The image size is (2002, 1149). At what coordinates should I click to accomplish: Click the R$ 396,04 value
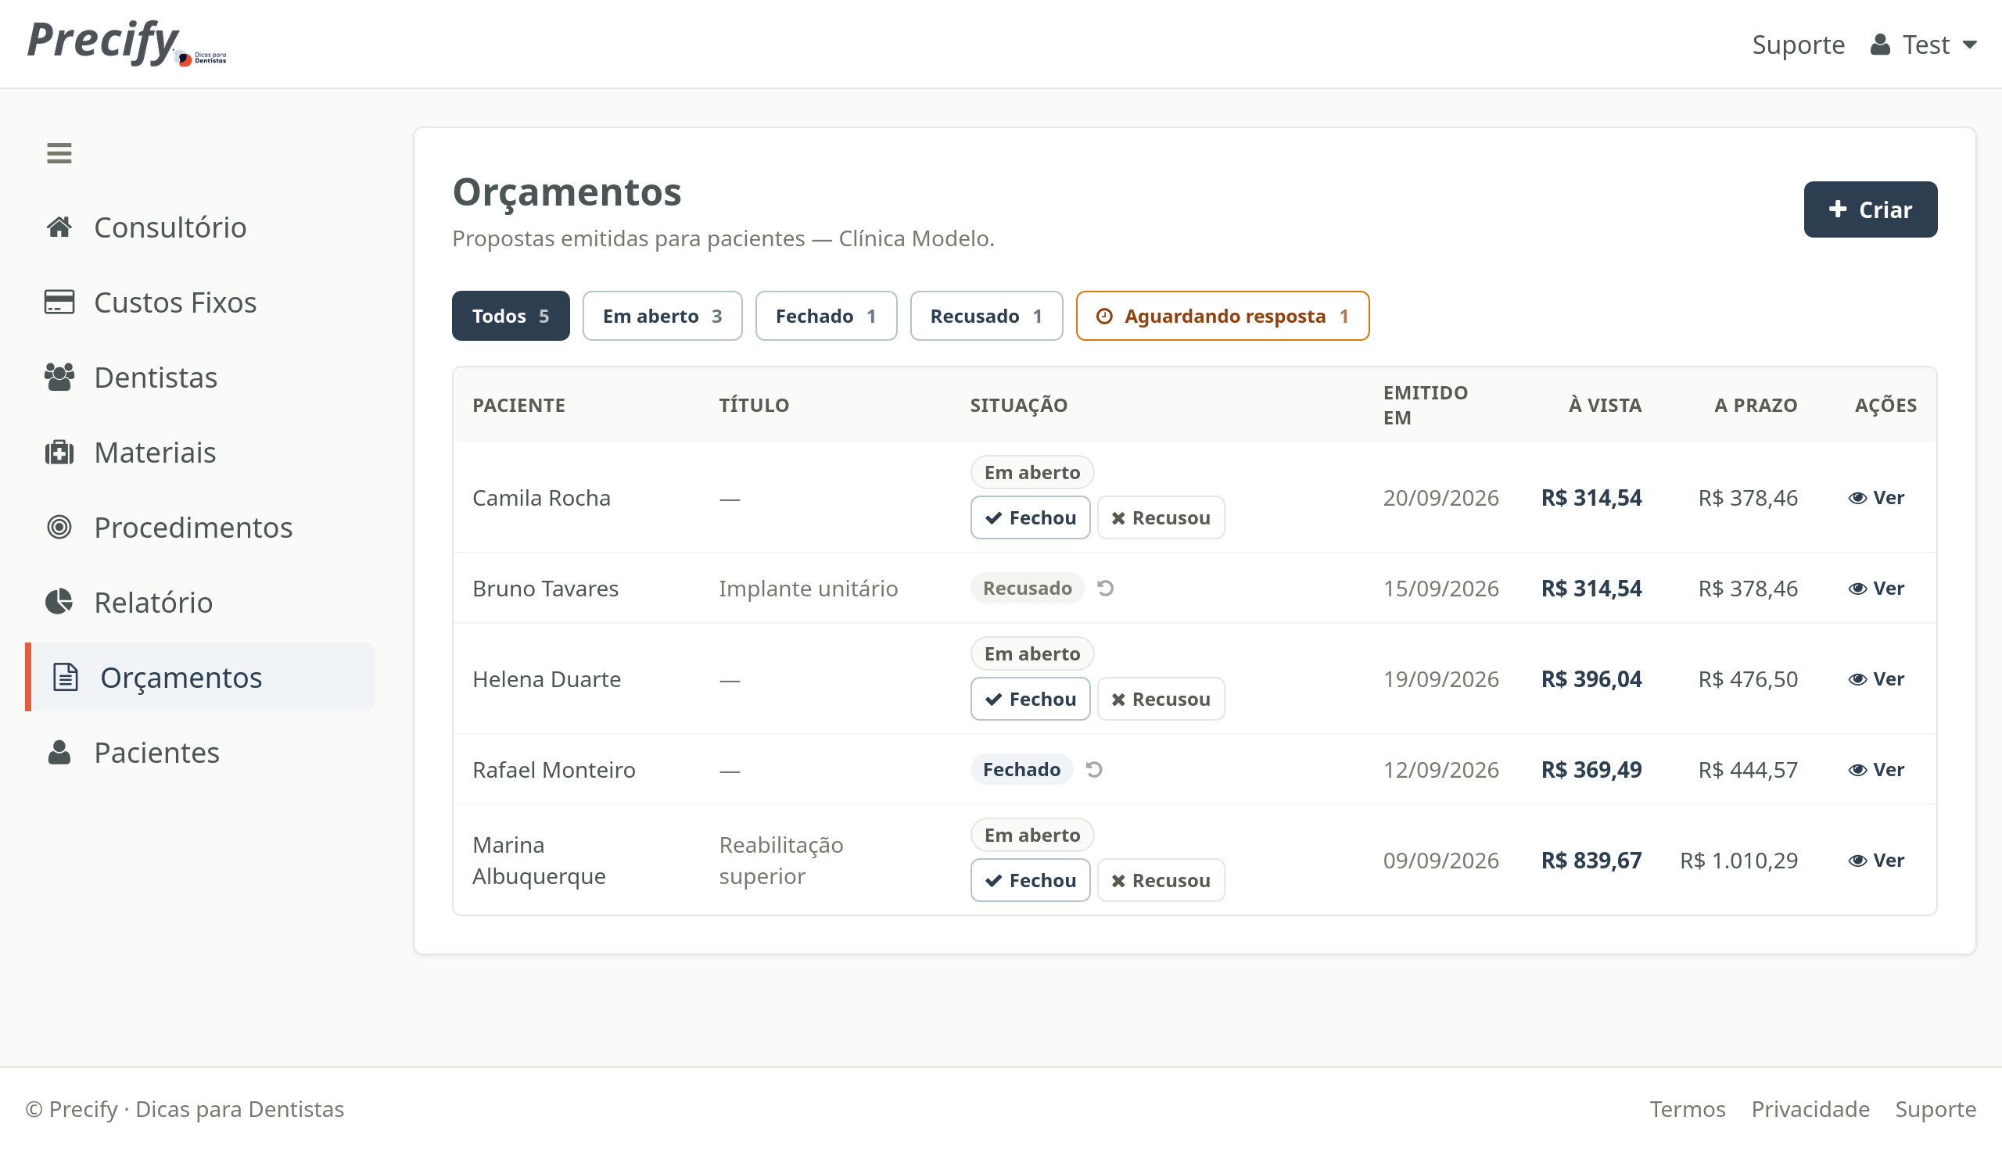click(x=1591, y=678)
